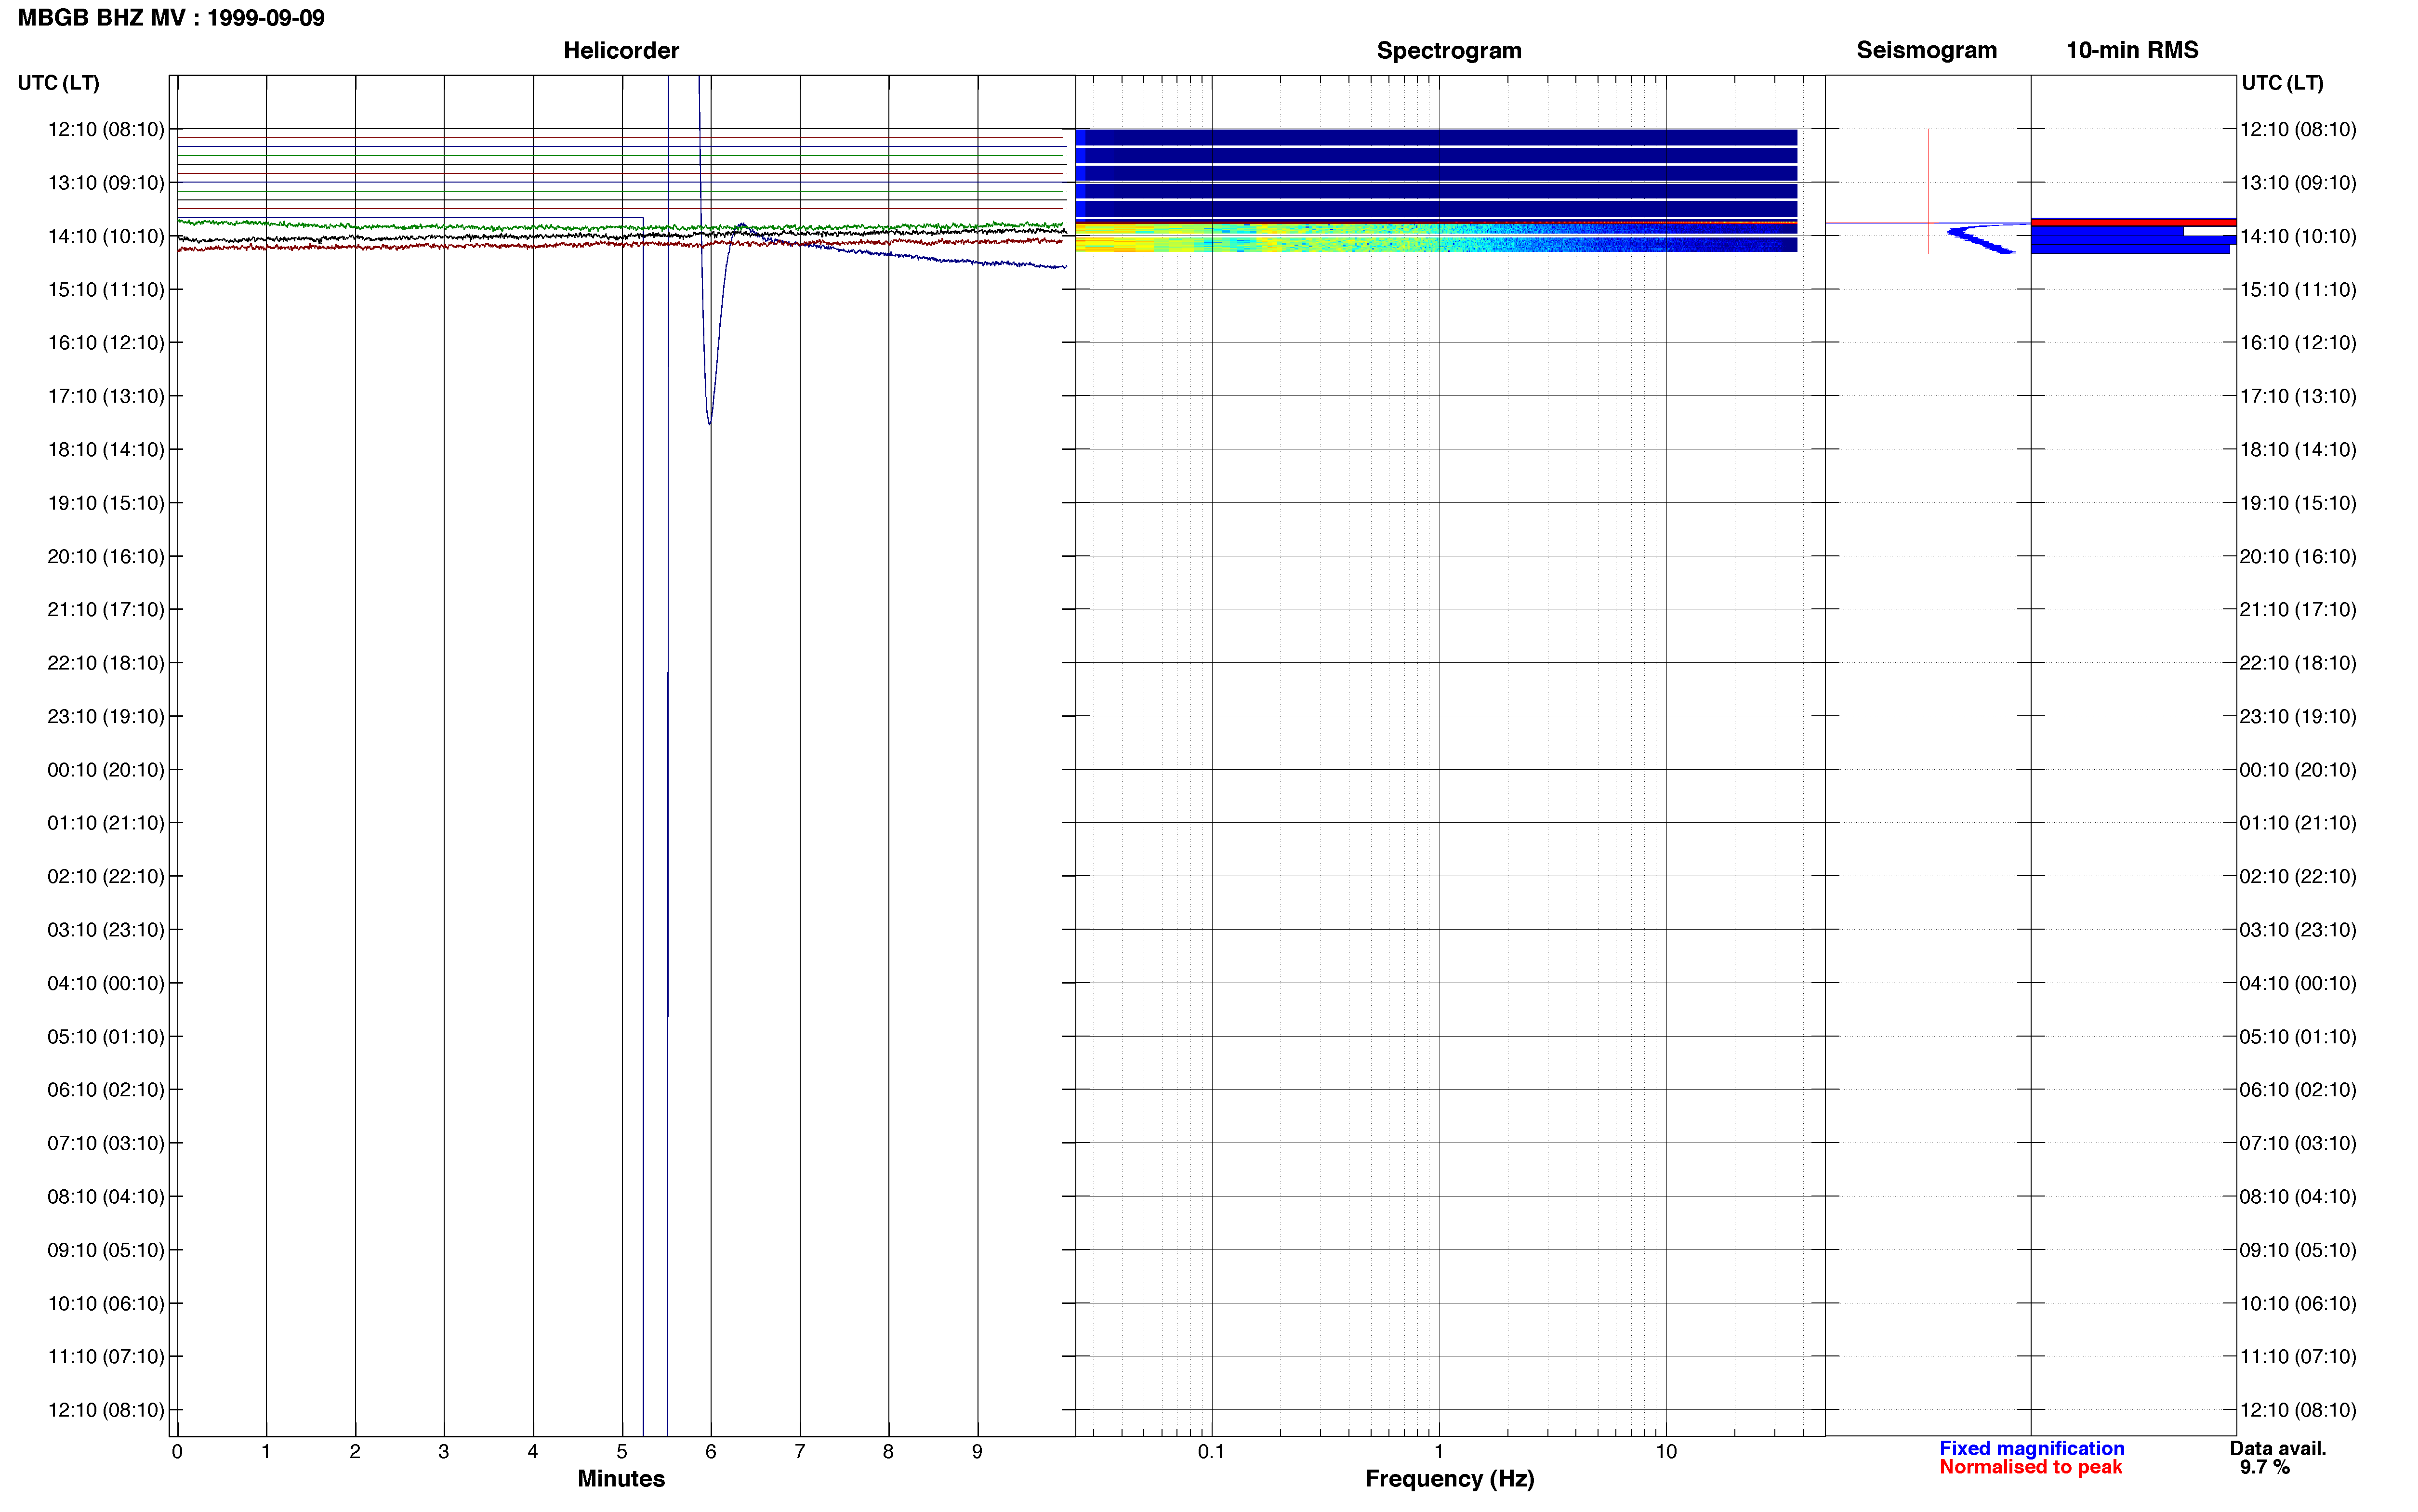Screen dimensions: 2418x1512
Task: Click the 07:10 (03:10) label on the right axis
Action: pyautogui.click(x=2298, y=1143)
